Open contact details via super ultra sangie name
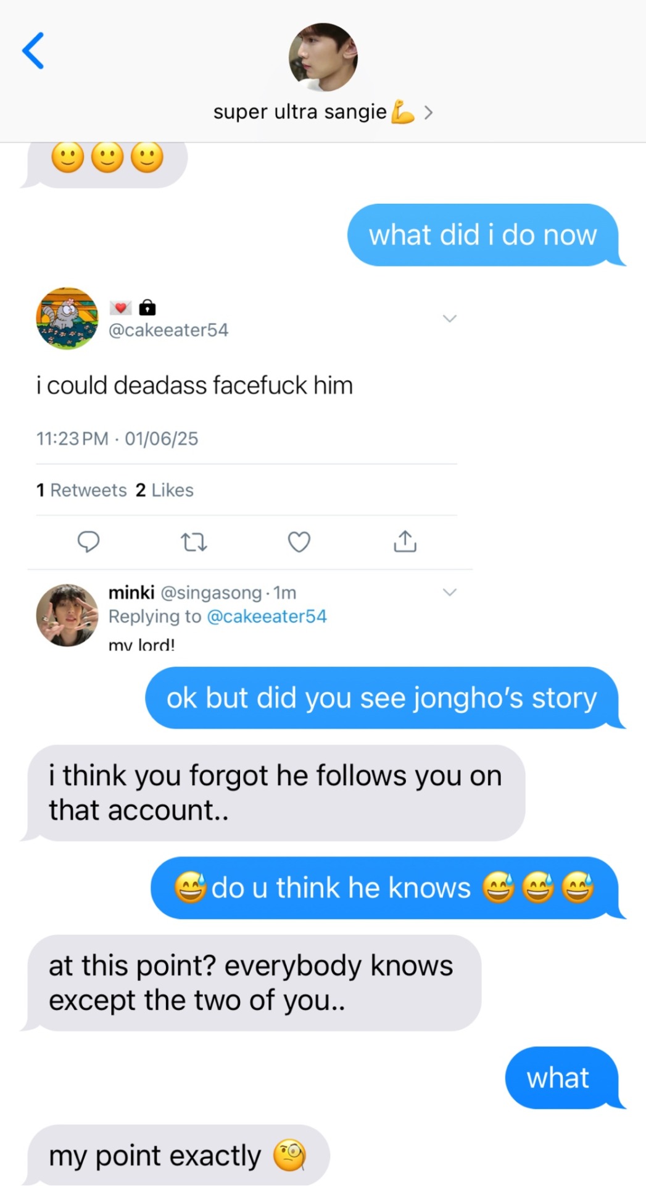This screenshot has width=646, height=1186. [300, 112]
